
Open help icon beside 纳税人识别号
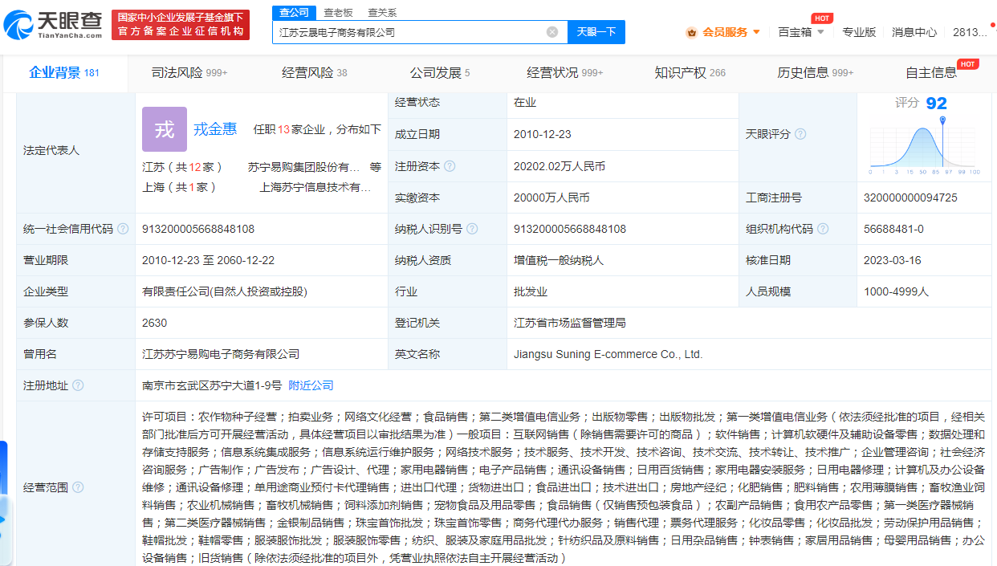point(472,229)
